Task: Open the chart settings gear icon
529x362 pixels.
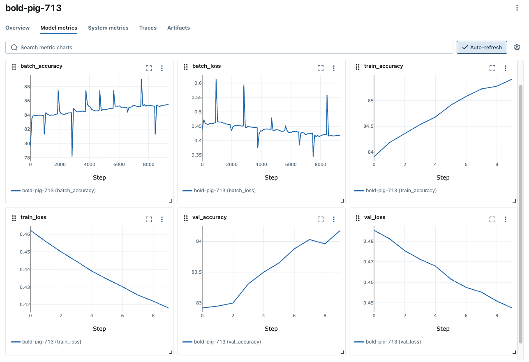Action: pos(517,47)
